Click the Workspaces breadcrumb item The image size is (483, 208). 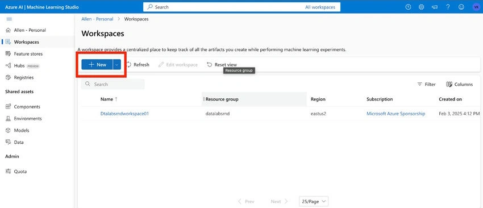[x=136, y=19]
